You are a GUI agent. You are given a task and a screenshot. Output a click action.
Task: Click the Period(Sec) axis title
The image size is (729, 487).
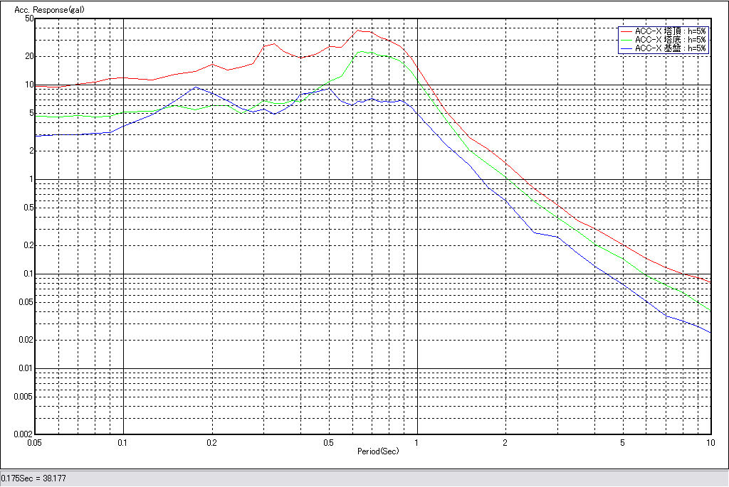(x=378, y=451)
